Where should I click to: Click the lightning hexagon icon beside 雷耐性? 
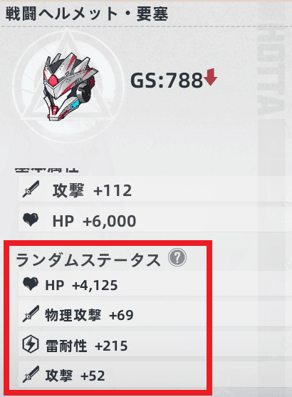click(x=31, y=344)
